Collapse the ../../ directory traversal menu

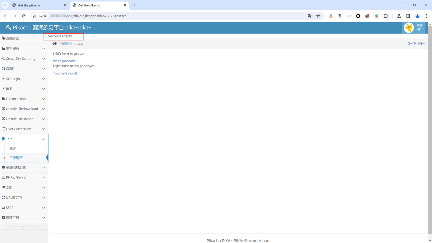(x=24, y=139)
